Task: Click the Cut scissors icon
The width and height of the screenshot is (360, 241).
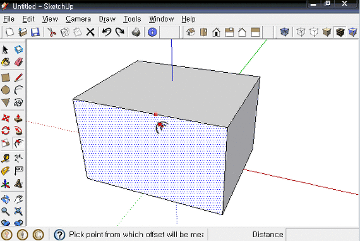Action: pyautogui.click(x=52, y=32)
